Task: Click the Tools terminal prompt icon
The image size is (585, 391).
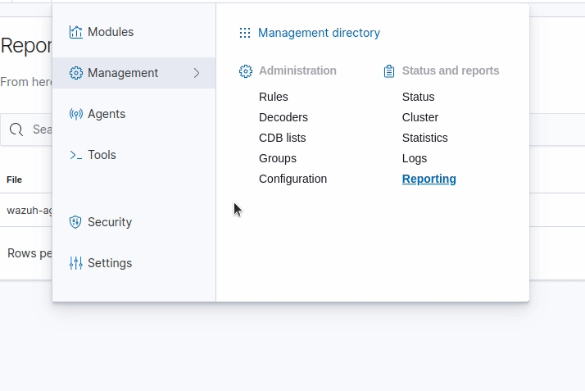Action: [76, 155]
